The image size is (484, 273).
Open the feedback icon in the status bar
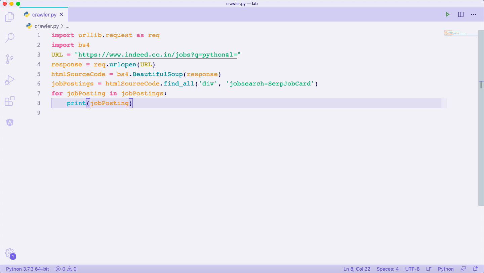click(x=463, y=269)
